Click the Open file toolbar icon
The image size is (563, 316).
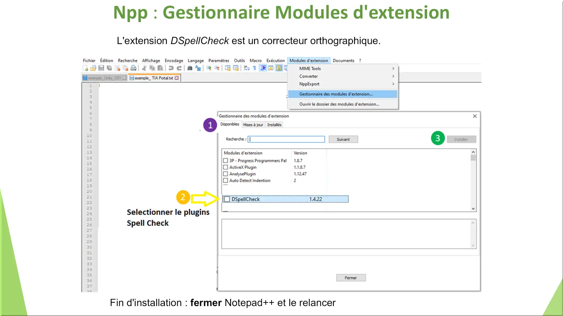coord(93,68)
